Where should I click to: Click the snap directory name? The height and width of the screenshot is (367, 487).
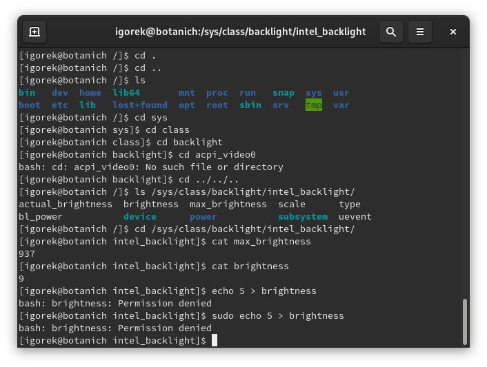pos(284,93)
